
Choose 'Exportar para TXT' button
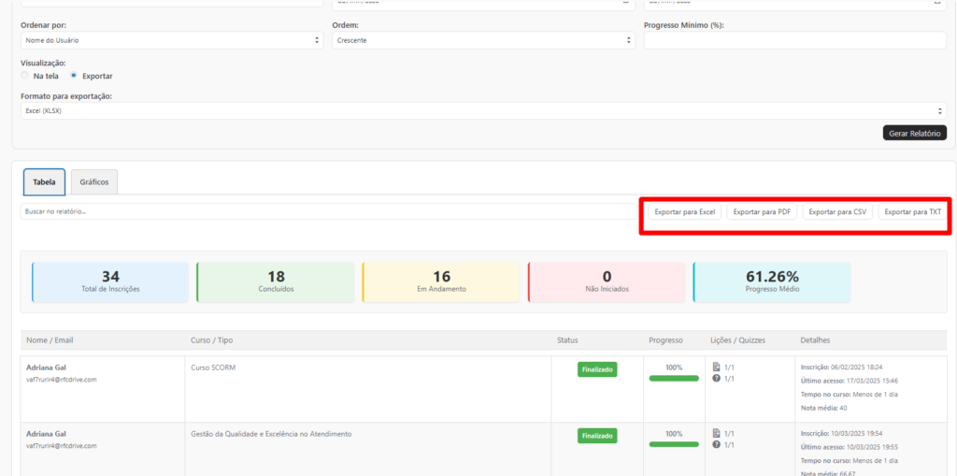click(x=912, y=212)
